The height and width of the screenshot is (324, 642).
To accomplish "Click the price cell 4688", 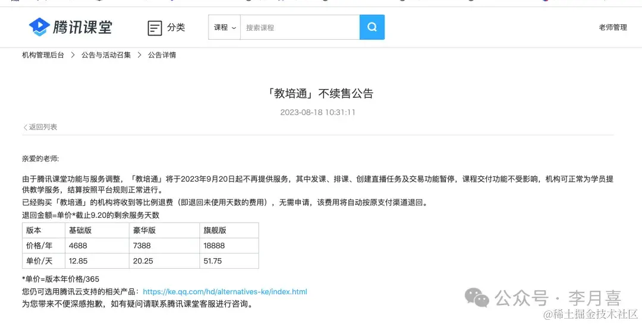I will click(x=97, y=246).
